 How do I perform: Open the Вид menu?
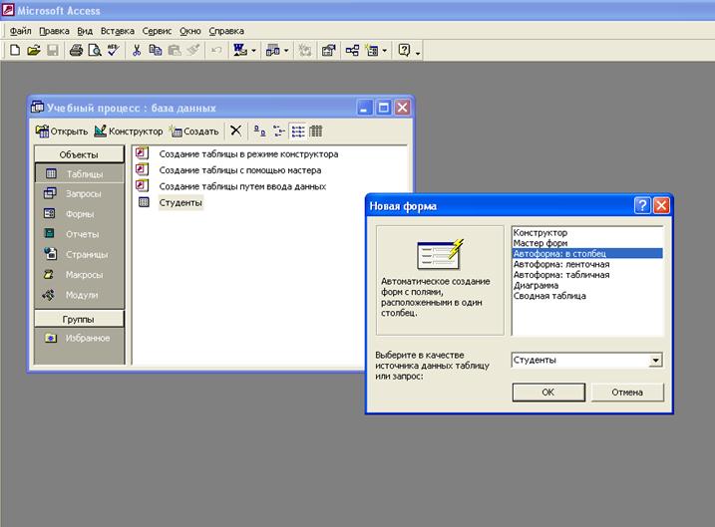coord(85,31)
